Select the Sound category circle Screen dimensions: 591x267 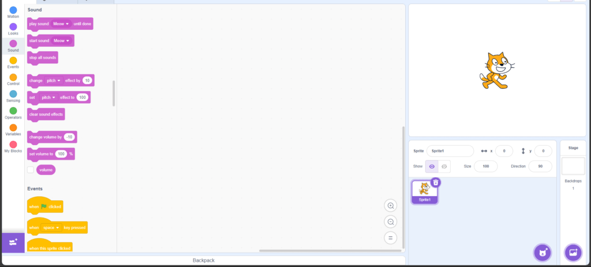click(x=13, y=44)
